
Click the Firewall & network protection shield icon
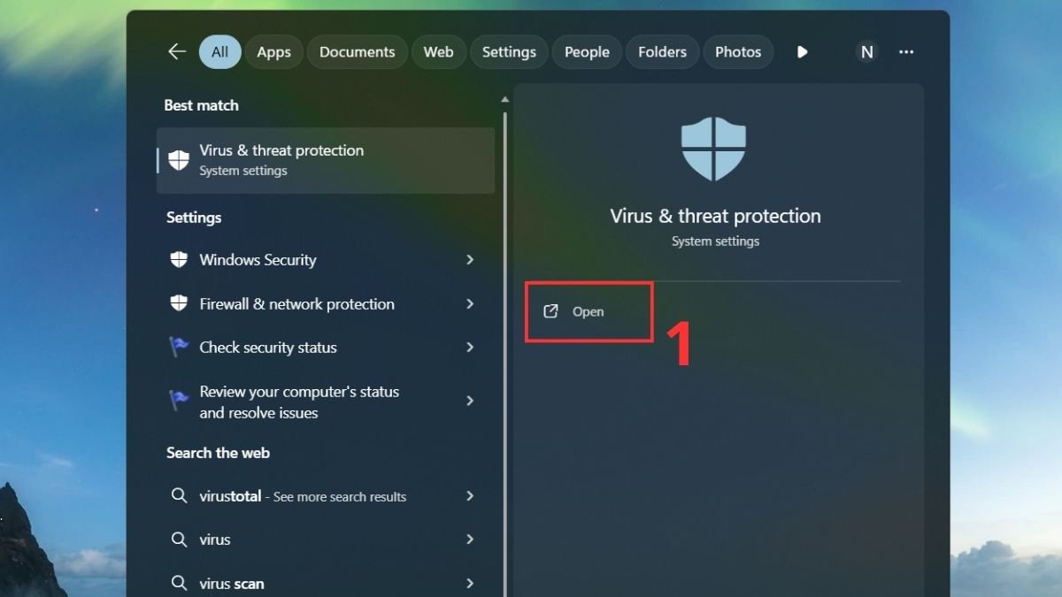click(178, 303)
